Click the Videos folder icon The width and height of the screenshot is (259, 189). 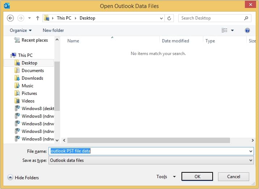(x=17, y=101)
